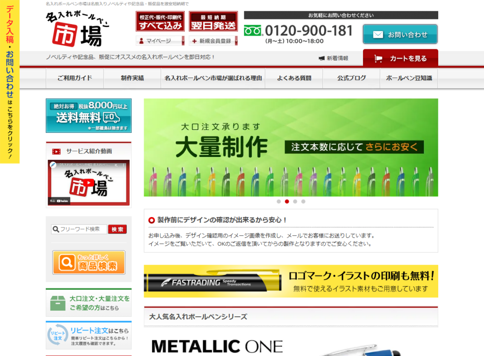Select the first carousel slide dot
Image resolution: width=484 pixels, height=356 pixels.
pyautogui.click(x=279, y=201)
